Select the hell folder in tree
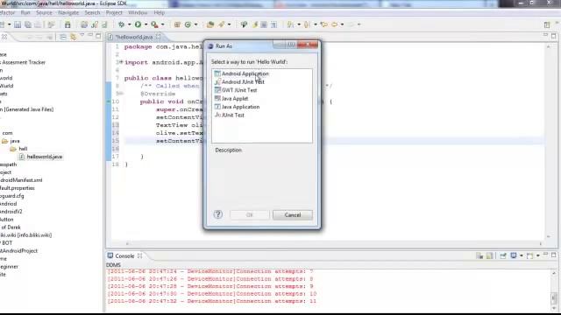The image size is (561, 315). pos(23,149)
